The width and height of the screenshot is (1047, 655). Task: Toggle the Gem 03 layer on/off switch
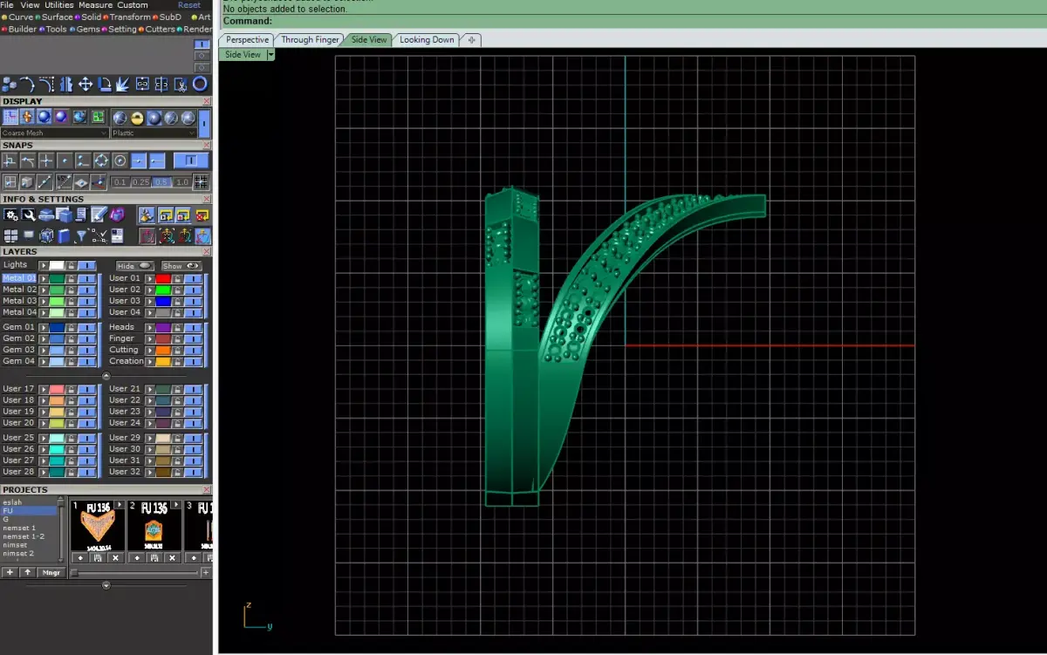click(x=86, y=350)
